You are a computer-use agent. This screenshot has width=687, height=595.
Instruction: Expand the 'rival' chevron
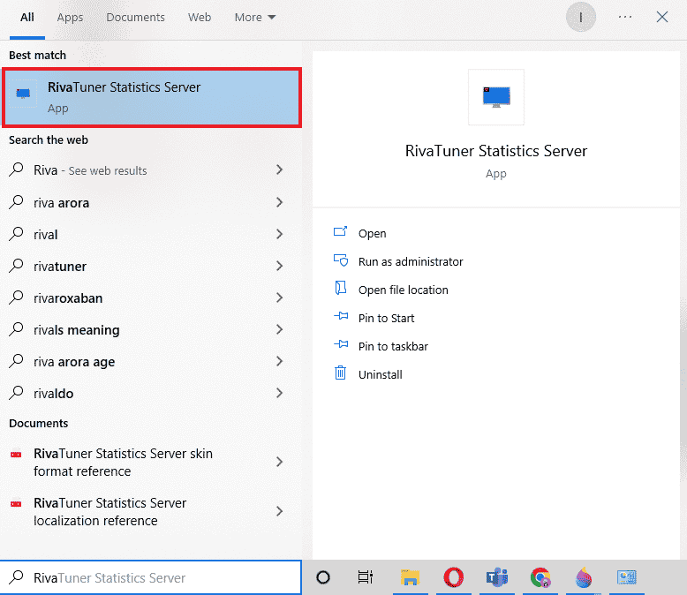coord(280,235)
